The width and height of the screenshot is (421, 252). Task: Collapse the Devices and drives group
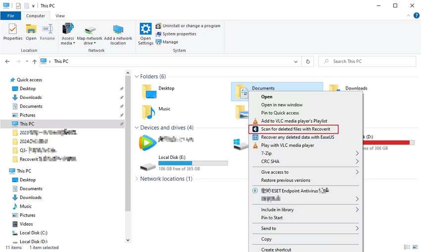coord(137,127)
